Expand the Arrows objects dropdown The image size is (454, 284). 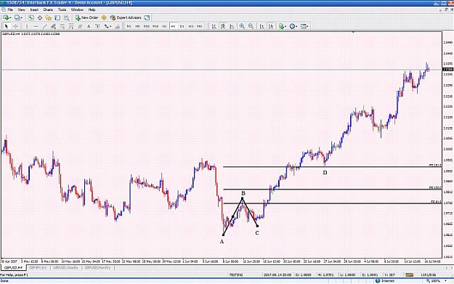(x=110, y=27)
